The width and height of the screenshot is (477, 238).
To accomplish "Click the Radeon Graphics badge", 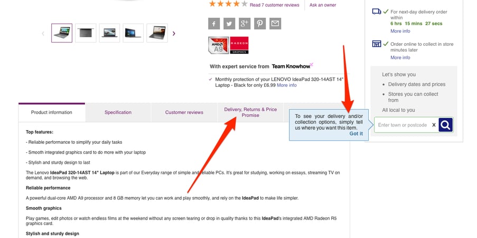I will [x=239, y=45].
